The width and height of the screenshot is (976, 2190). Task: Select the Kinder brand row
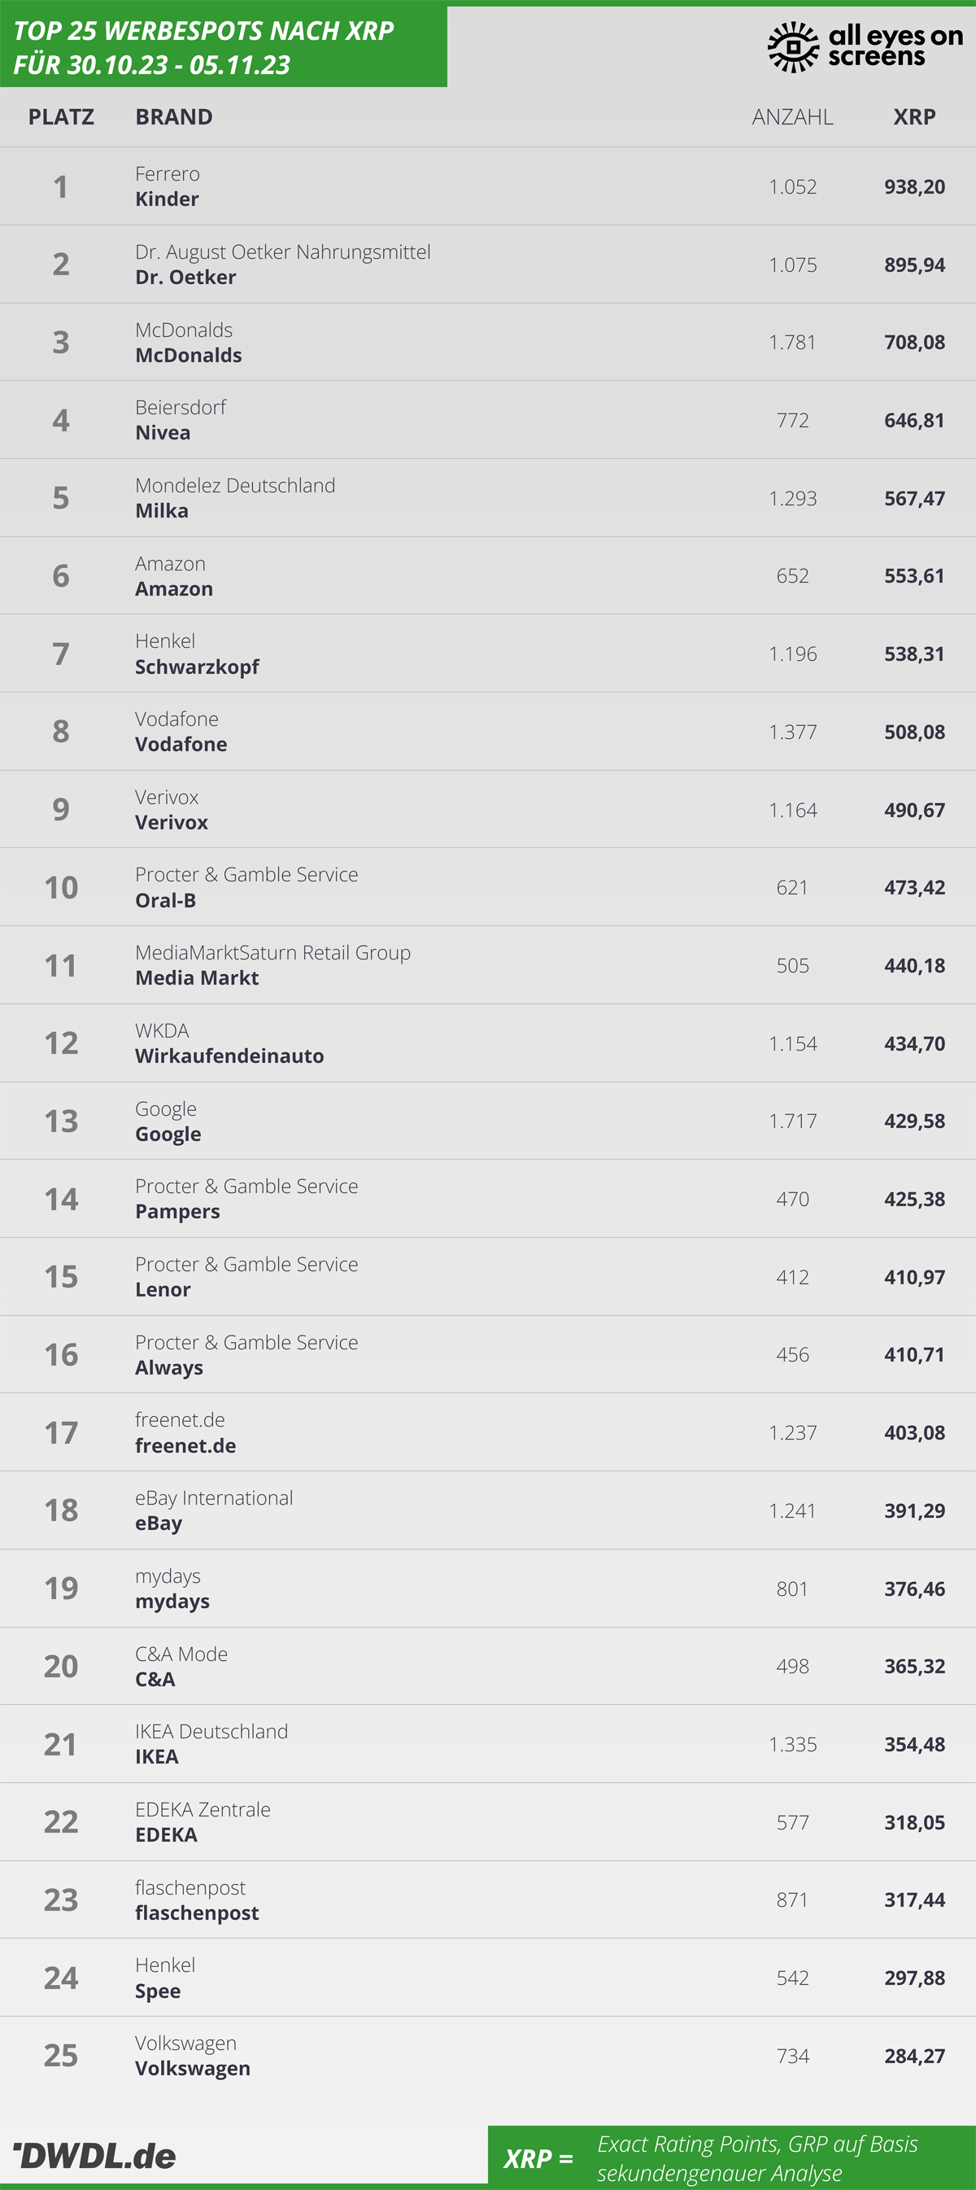pos(487,186)
